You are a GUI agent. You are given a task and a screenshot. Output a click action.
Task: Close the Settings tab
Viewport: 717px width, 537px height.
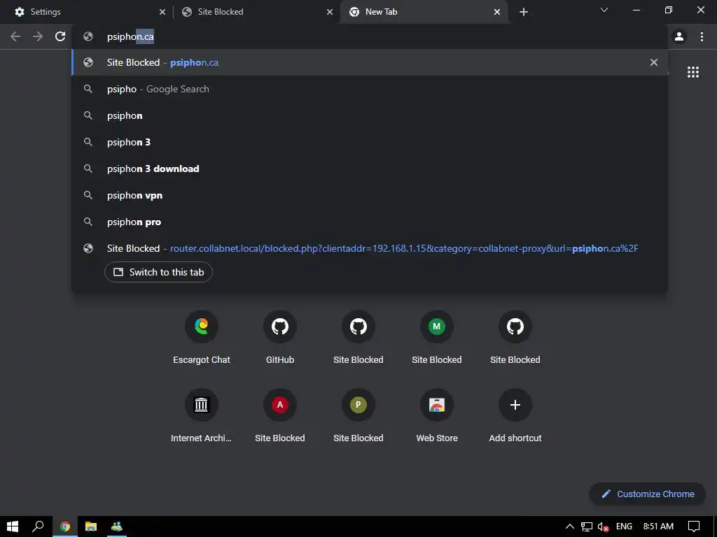[162, 13]
